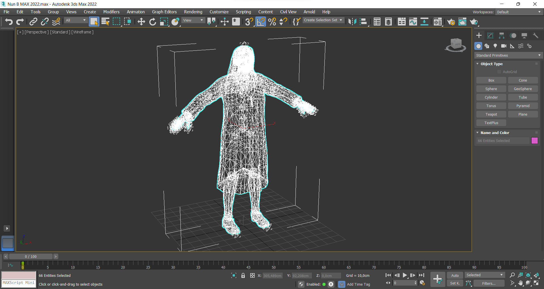Open the Workspaces Default dropdown
The image size is (544, 289).
click(519, 12)
